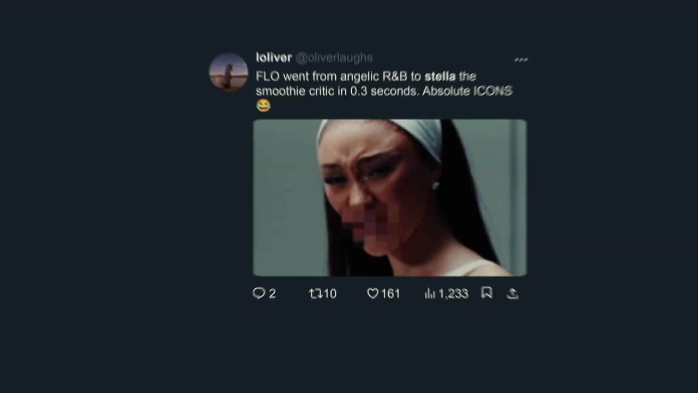Bookmark this tweet
This screenshot has height=393, width=698.
pyautogui.click(x=487, y=293)
